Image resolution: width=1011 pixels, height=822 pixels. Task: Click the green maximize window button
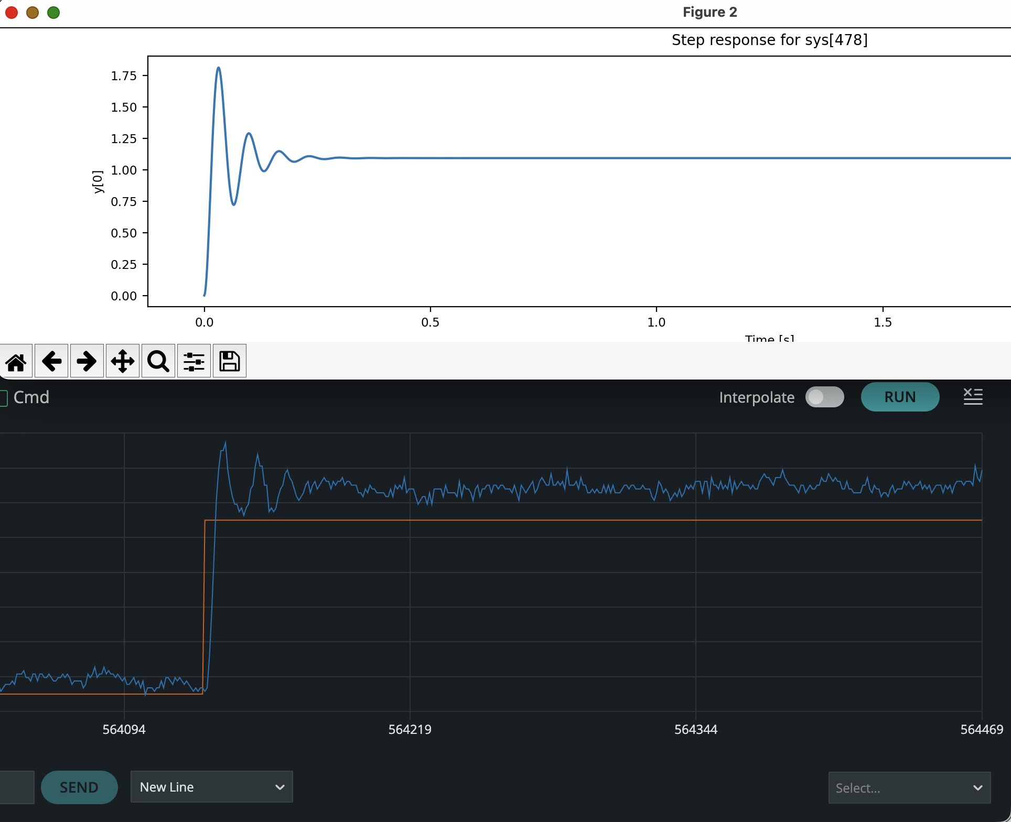tap(53, 13)
